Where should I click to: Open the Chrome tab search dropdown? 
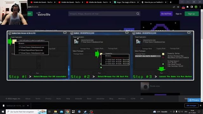pos(182,2)
